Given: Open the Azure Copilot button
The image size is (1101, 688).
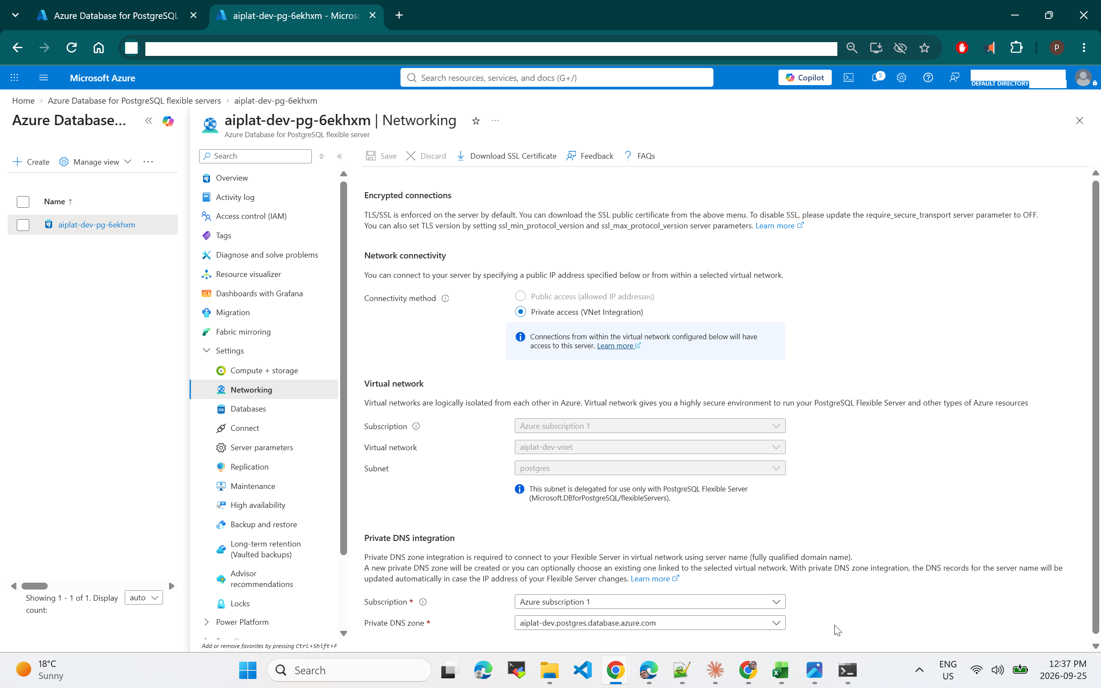Looking at the screenshot, I should click(x=804, y=77).
